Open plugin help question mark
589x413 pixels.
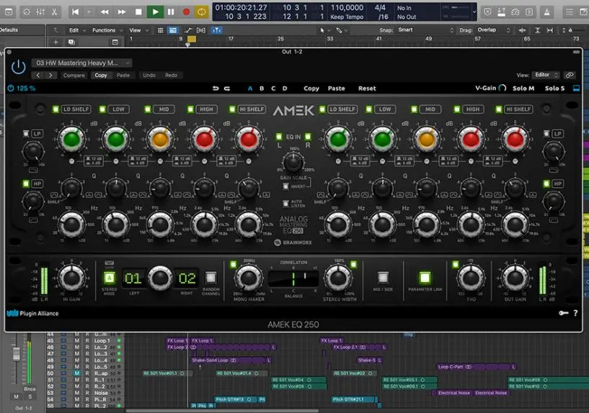coord(575,313)
